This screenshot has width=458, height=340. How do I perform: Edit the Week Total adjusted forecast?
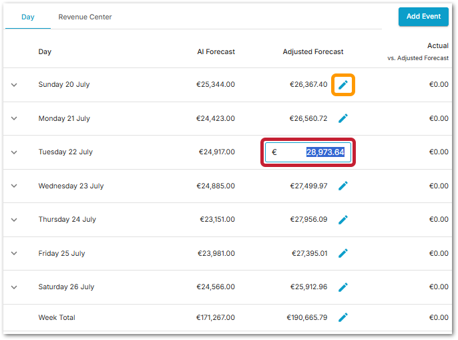point(343,317)
